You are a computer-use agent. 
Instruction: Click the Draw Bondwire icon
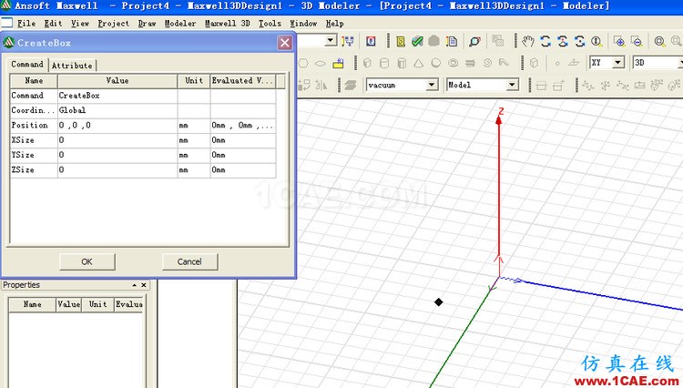pyautogui.click(x=504, y=63)
